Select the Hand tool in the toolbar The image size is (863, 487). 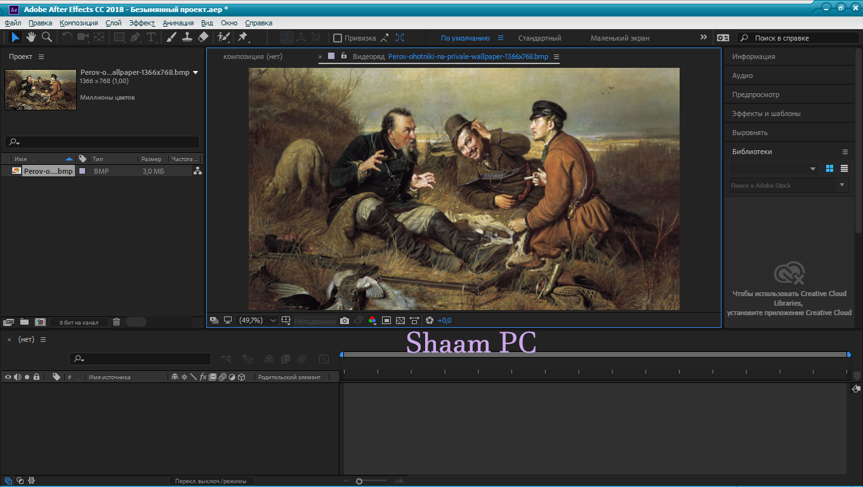click(x=30, y=37)
